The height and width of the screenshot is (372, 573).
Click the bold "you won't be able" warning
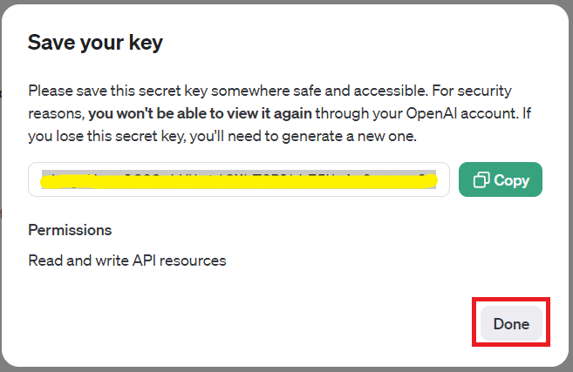point(157,113)
